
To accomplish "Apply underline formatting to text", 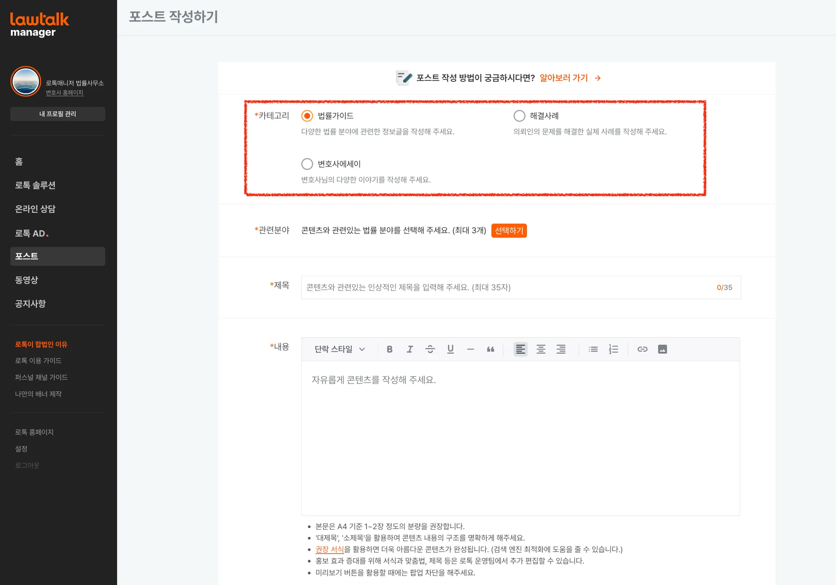I will pos(450,349).
